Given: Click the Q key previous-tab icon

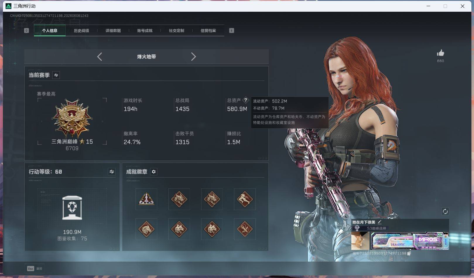Looking at the screenshot, I should 26,30.
